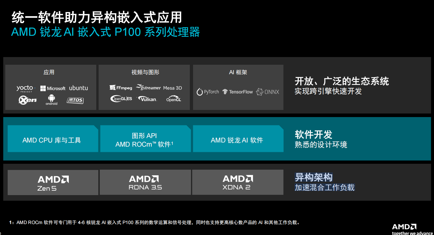Select the AMD Zen 5 logo
The height and width of the screenshot is (235, 434).
point(53,183)
